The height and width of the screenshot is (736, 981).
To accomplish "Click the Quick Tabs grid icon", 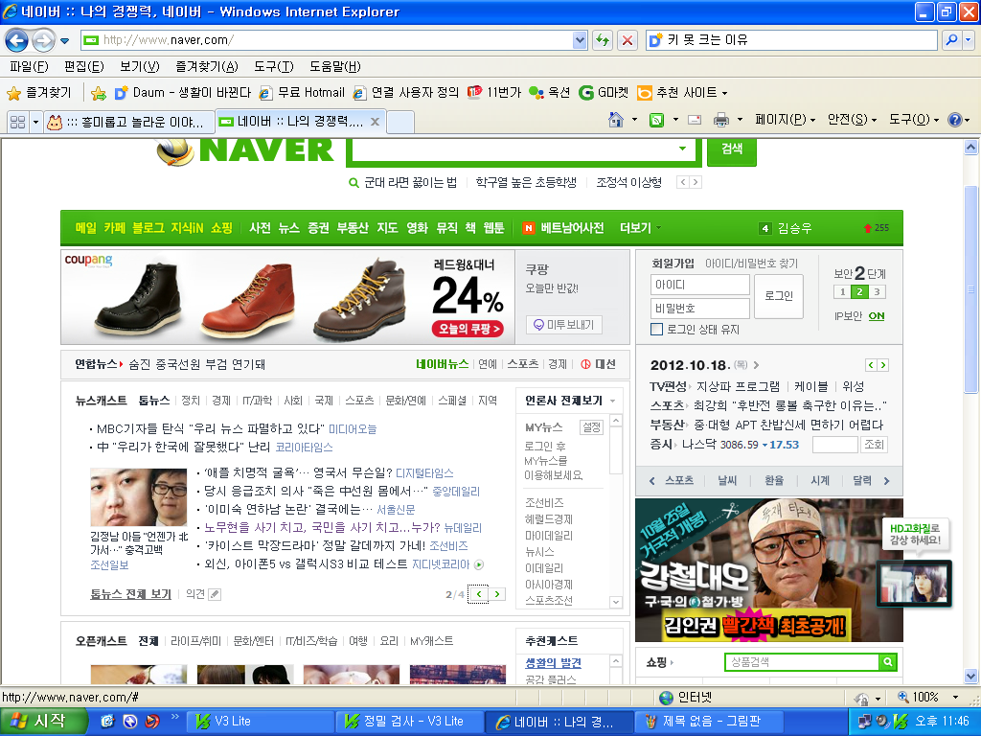I will (18, 122).
